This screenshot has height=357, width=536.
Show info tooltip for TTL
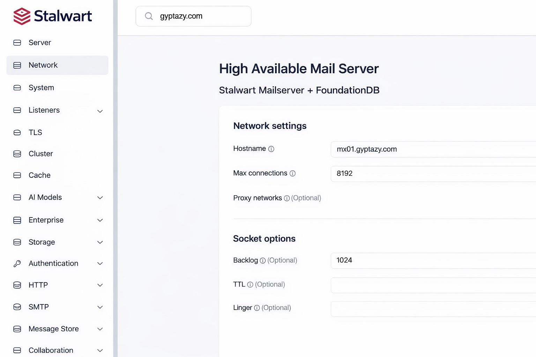coord(250,284)
